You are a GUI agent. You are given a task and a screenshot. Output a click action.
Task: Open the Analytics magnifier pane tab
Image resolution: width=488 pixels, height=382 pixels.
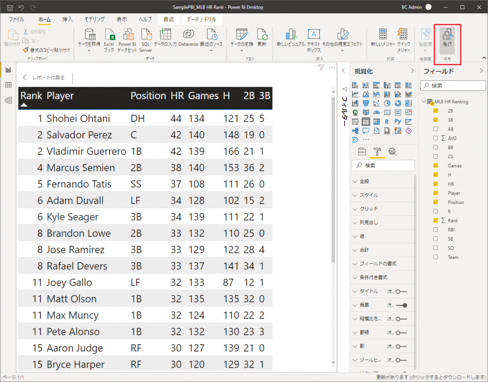pos(393,152)
